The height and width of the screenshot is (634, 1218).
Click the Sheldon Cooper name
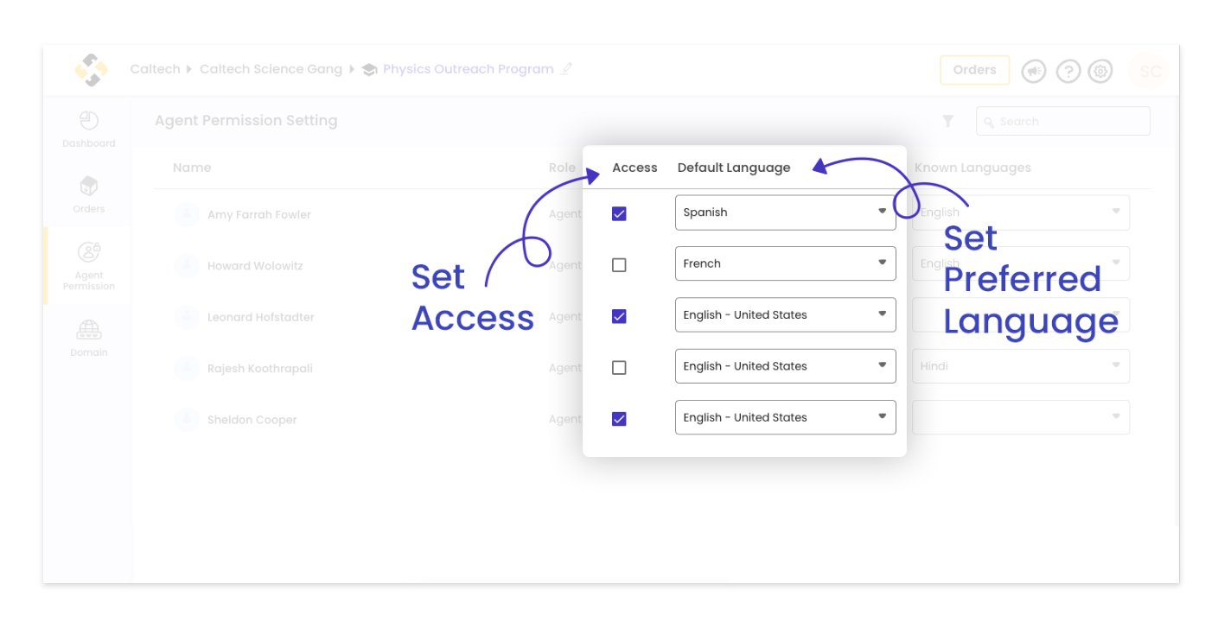point(252,420)
